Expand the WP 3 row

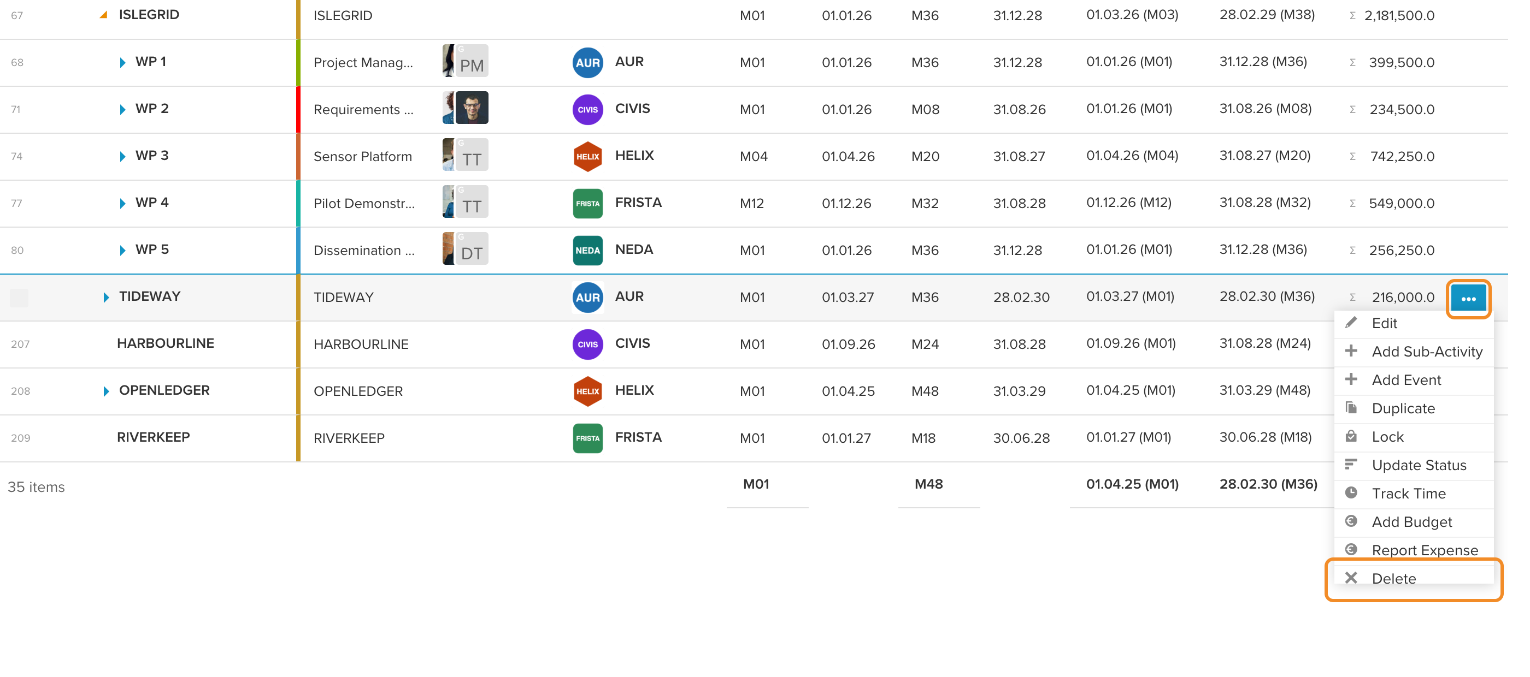[x=122, y=156]
